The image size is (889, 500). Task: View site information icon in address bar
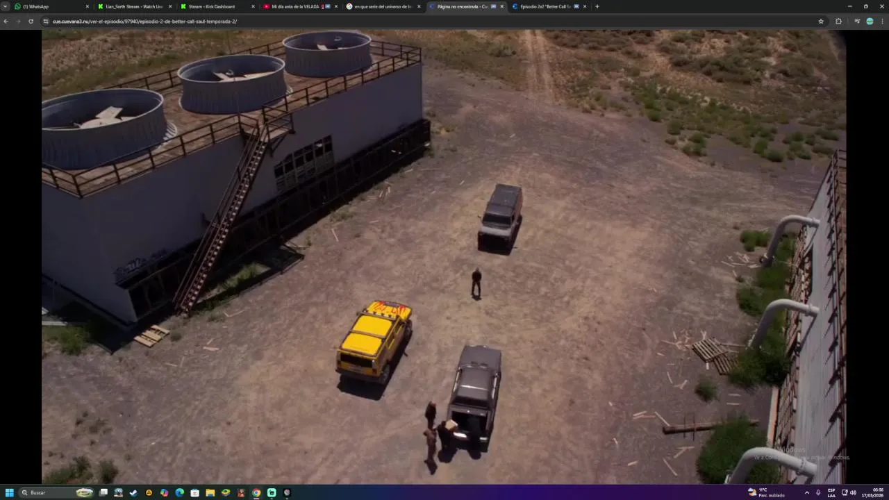click(x=46, y=21)
